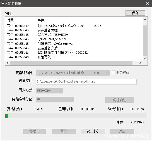Click the speed value 9.23MB/s
The width and height of the screenshot is (152, 141).
click(137, 122)
